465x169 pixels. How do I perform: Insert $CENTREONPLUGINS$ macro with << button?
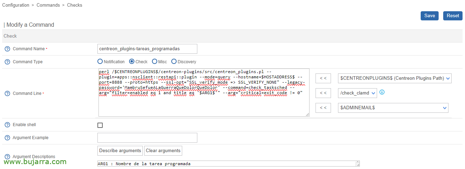[x=323, y=78]
